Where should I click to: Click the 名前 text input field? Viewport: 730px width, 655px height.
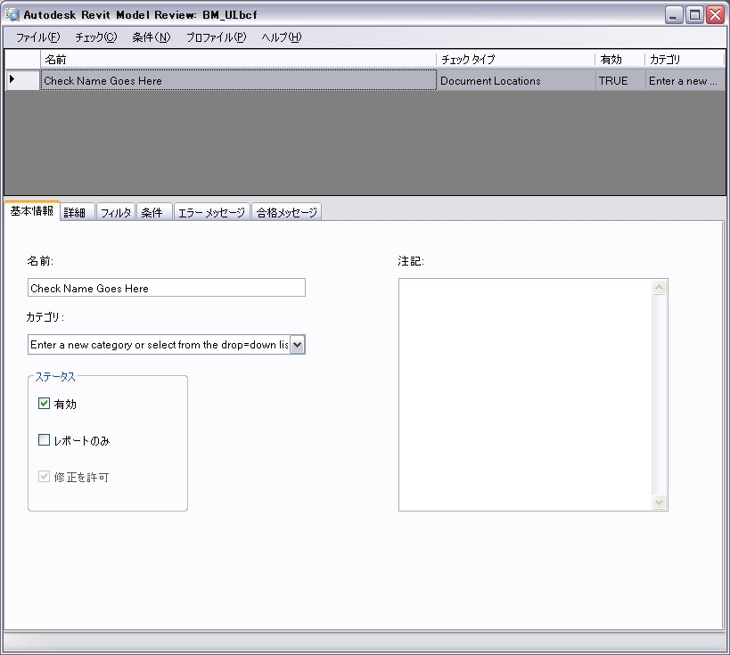pos(166,288)
